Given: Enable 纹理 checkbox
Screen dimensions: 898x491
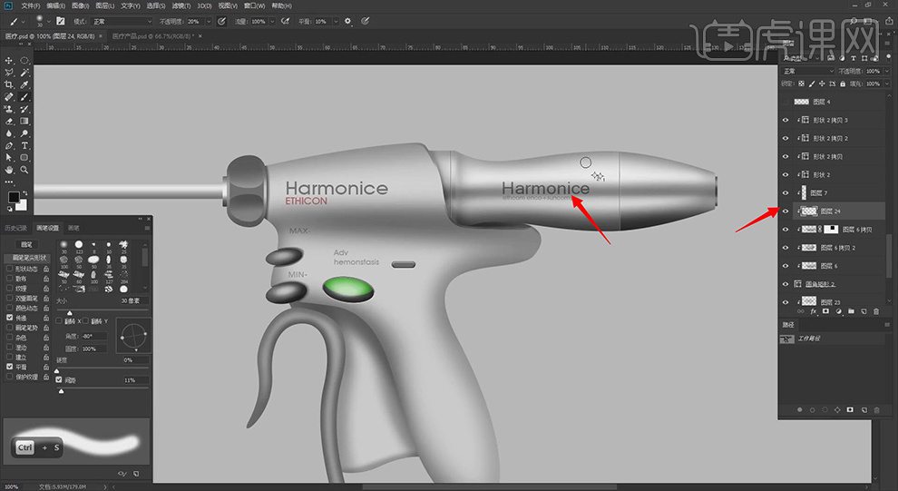Looking at the screenshot, I should 10,289.
